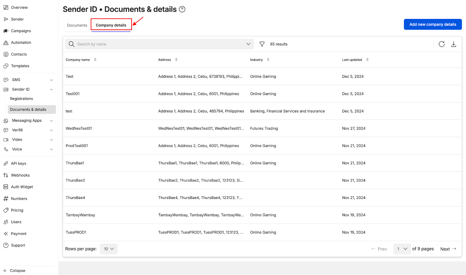Expand the SMS sidebar menu
The width and height of the screenshot is (466, 275).
[x=28, y=80]
